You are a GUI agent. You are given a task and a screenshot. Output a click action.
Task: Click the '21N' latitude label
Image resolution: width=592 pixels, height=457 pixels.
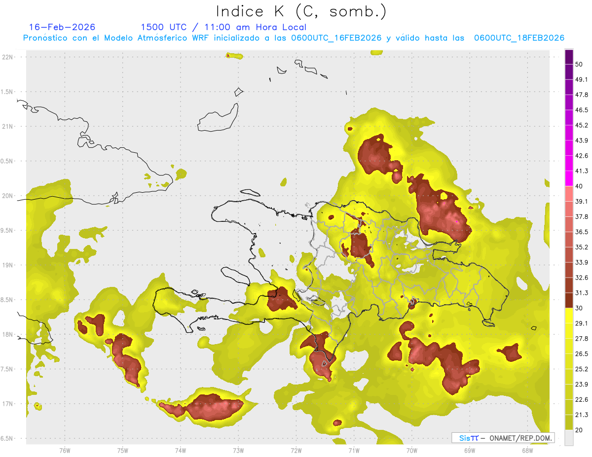8,126
